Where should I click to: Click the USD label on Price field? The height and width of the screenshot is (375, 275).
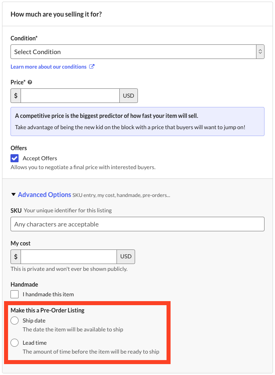point(129,96)
